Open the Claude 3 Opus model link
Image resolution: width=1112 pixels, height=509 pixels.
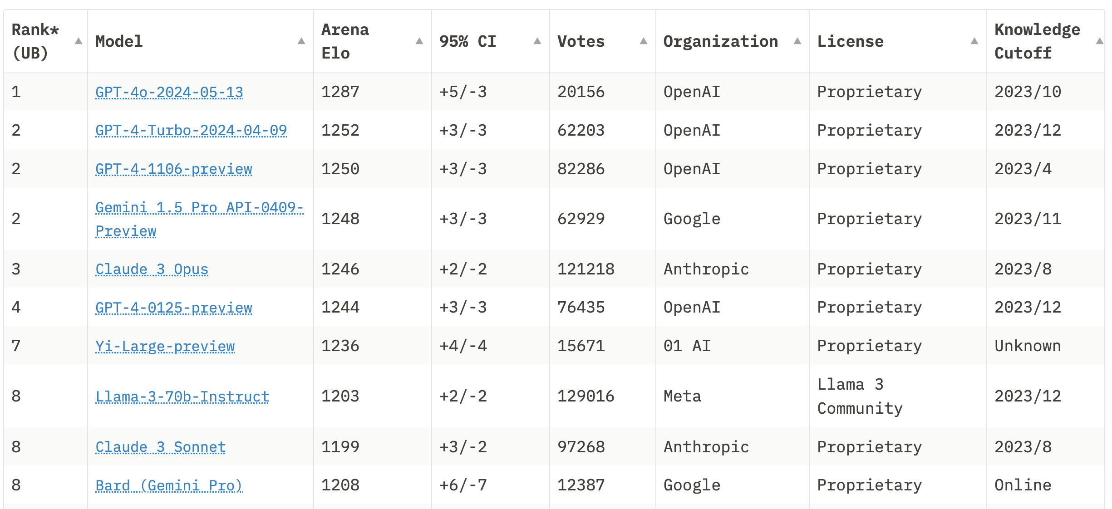[152, 269]
